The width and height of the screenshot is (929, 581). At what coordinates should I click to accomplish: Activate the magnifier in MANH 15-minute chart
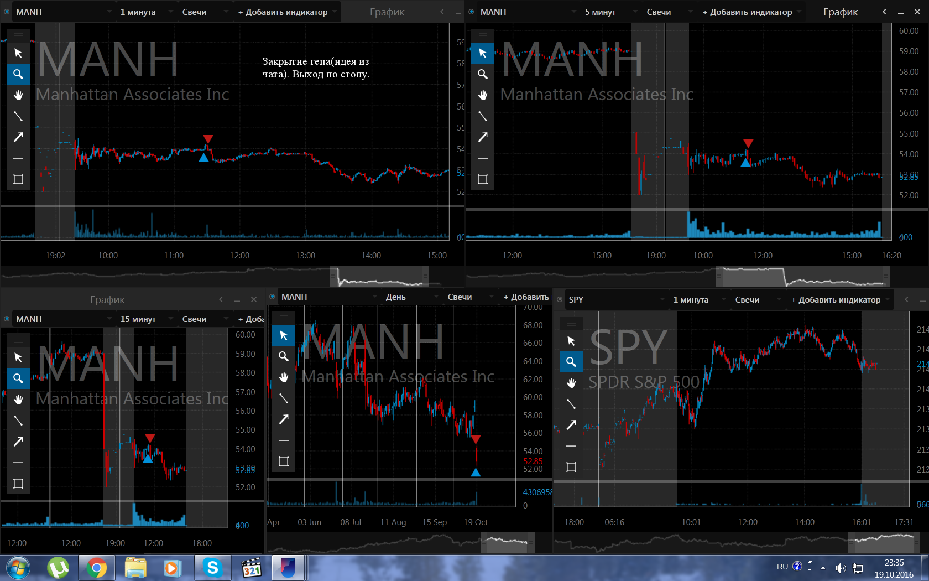pos(18,378)
